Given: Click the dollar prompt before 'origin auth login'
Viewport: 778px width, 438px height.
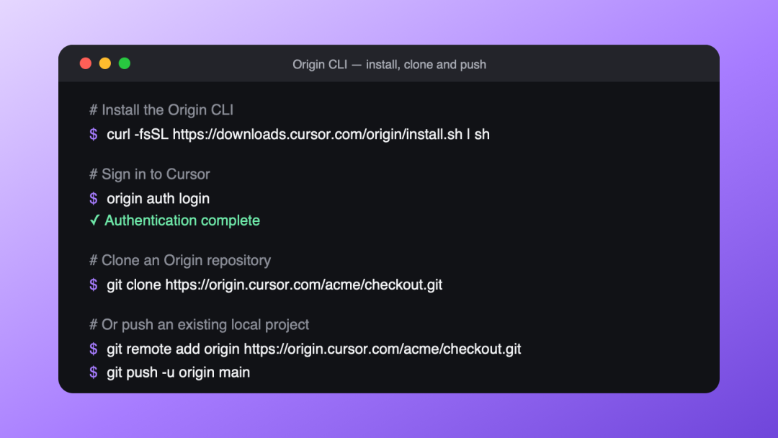Looking at the screenshot, I should (x=93, y=198).
